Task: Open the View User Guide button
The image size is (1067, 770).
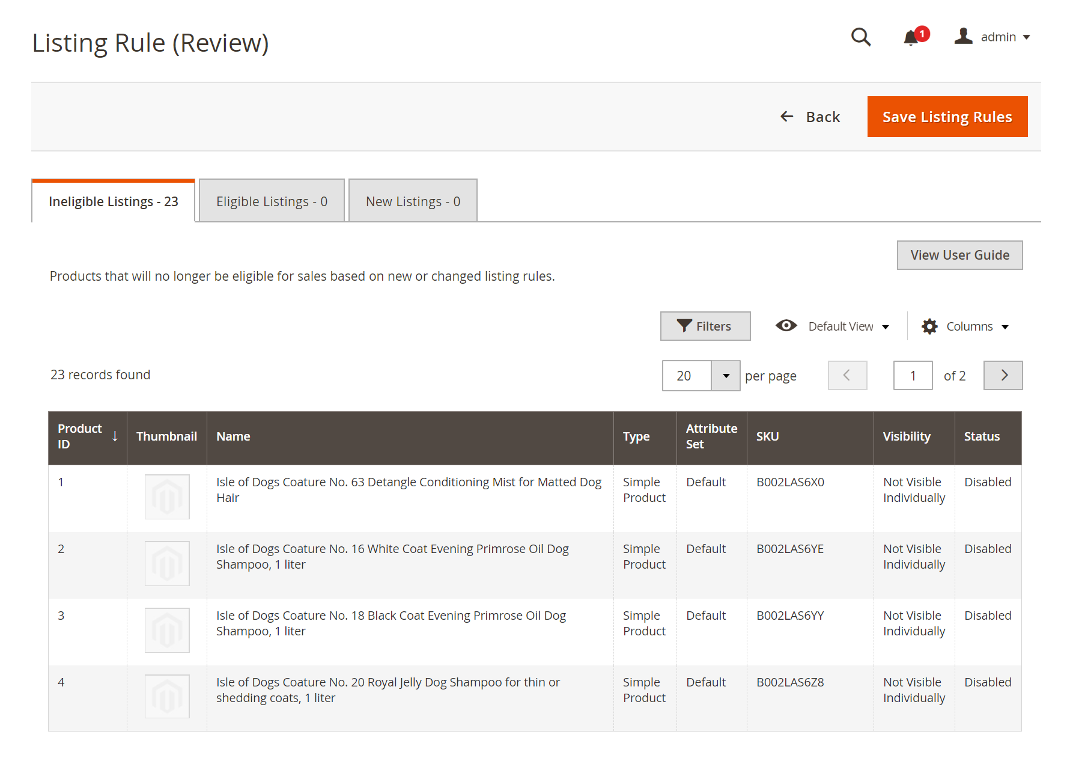Action: pos(959,255)
